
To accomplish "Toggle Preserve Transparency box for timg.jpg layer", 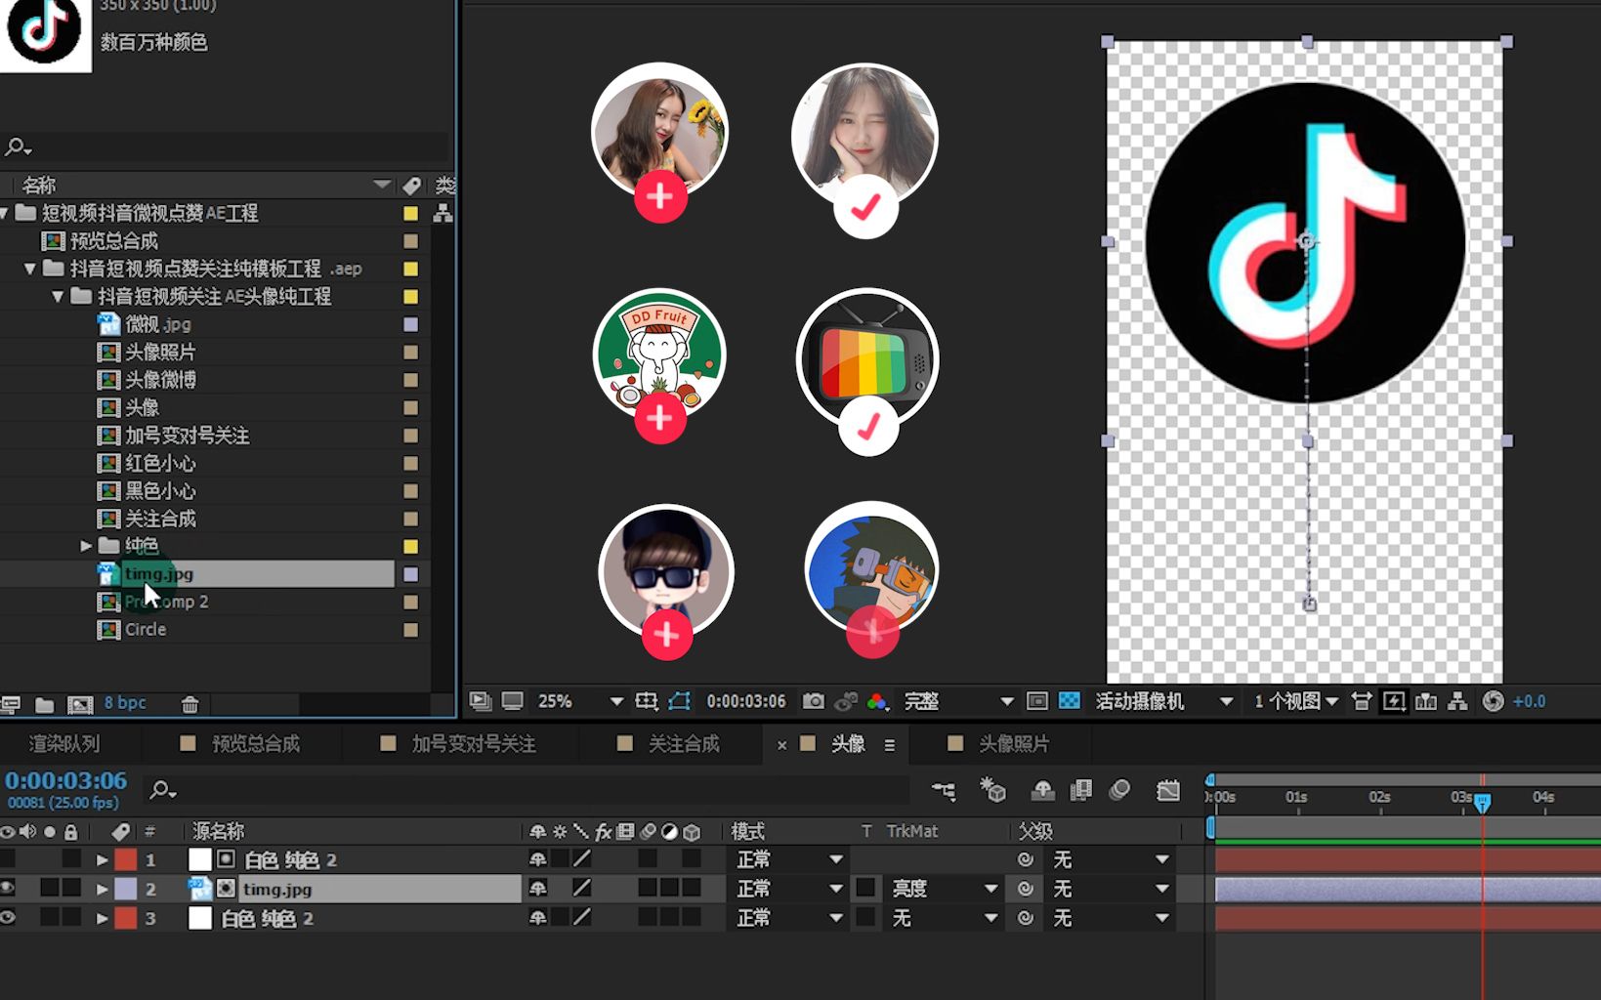I will (865, 888).
